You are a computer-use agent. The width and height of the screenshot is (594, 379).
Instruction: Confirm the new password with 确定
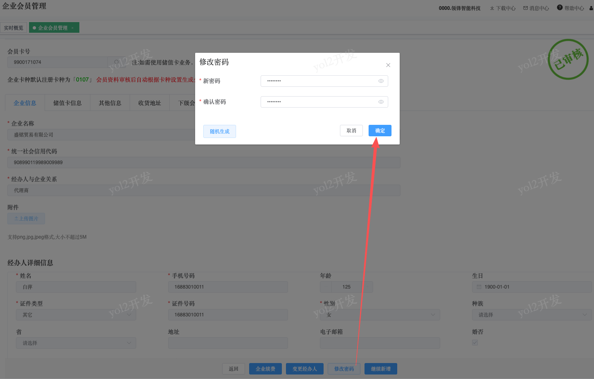[x=380, y=131]
